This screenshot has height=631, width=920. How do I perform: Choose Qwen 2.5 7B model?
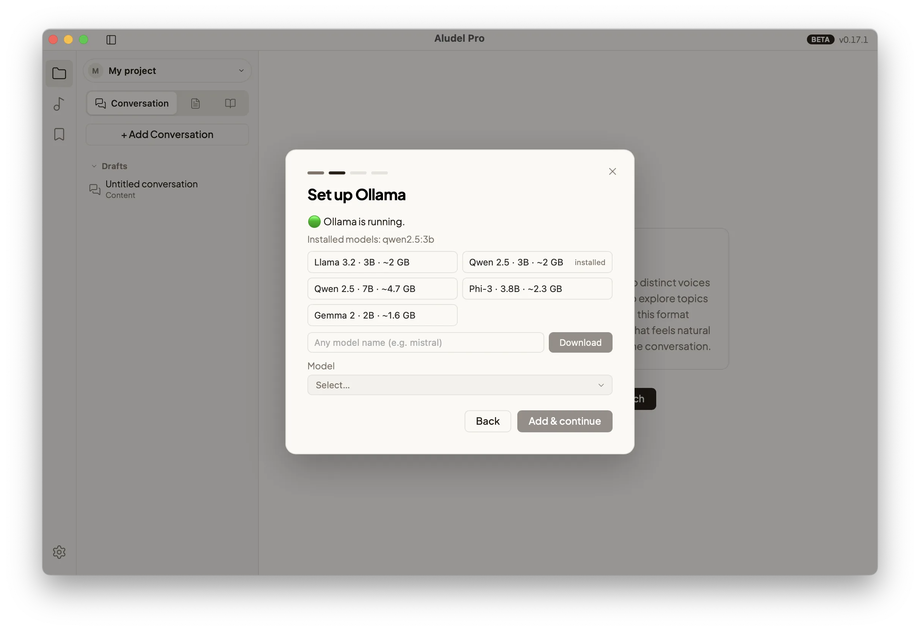pyautogui.click(x=382, y=289)
